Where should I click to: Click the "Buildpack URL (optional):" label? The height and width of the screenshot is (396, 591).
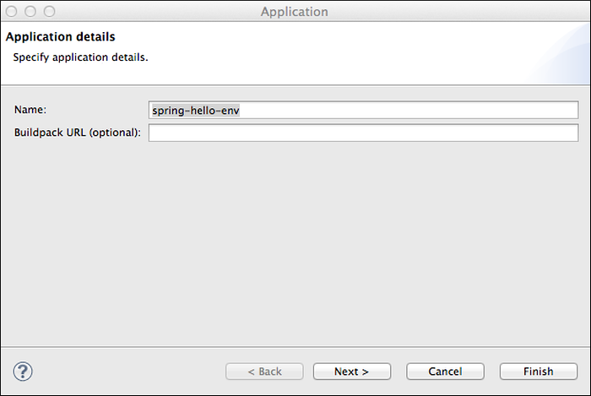tap(78, 133)
